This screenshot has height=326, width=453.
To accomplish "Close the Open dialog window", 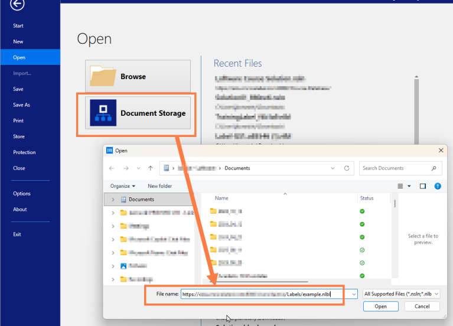I will [441, 150].
